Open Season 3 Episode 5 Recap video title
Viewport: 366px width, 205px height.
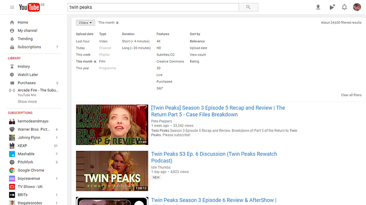(x=218, y=111)
